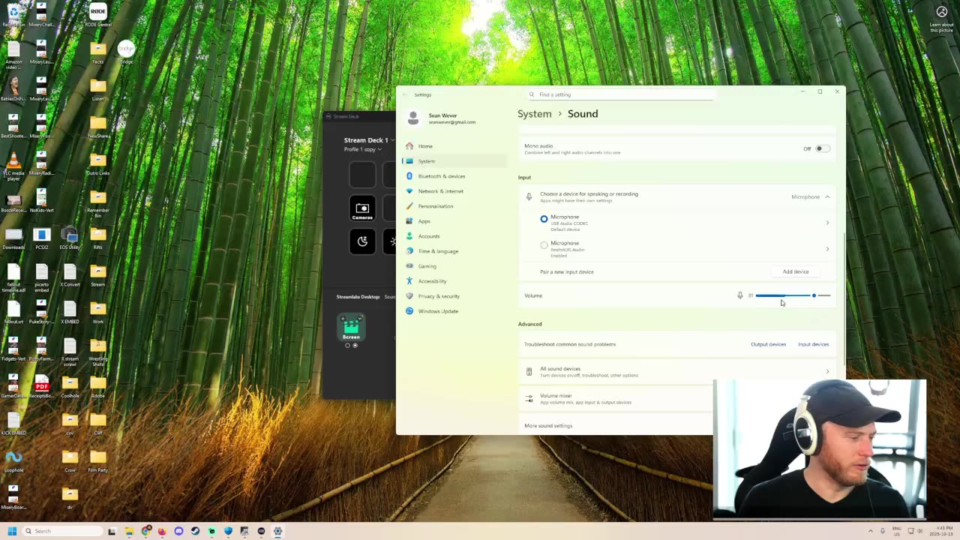This screenshot has height=540, width=960.
Task: Open Accessibility settings
Action: coord(454,281)
